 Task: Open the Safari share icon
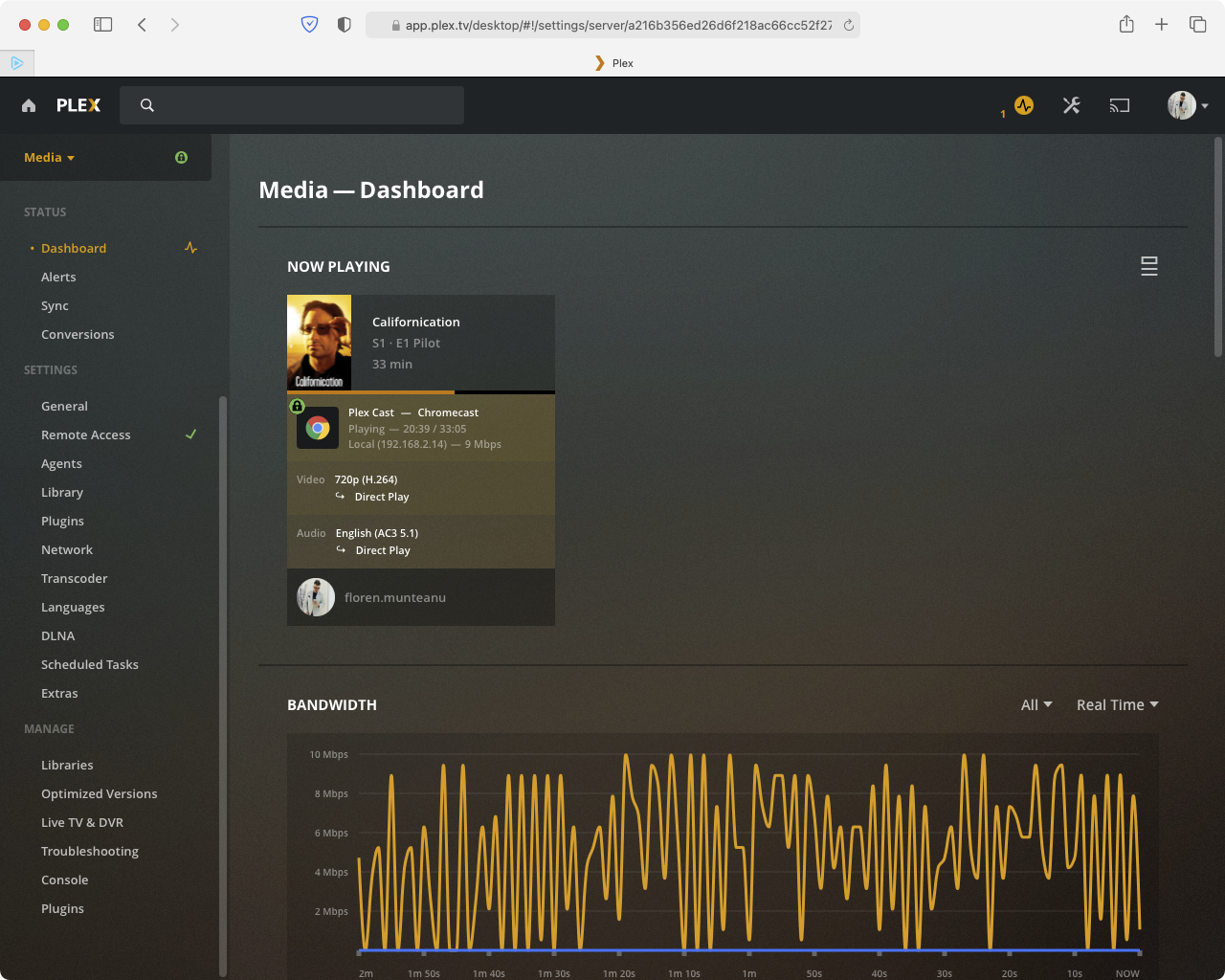(1126, 24)
